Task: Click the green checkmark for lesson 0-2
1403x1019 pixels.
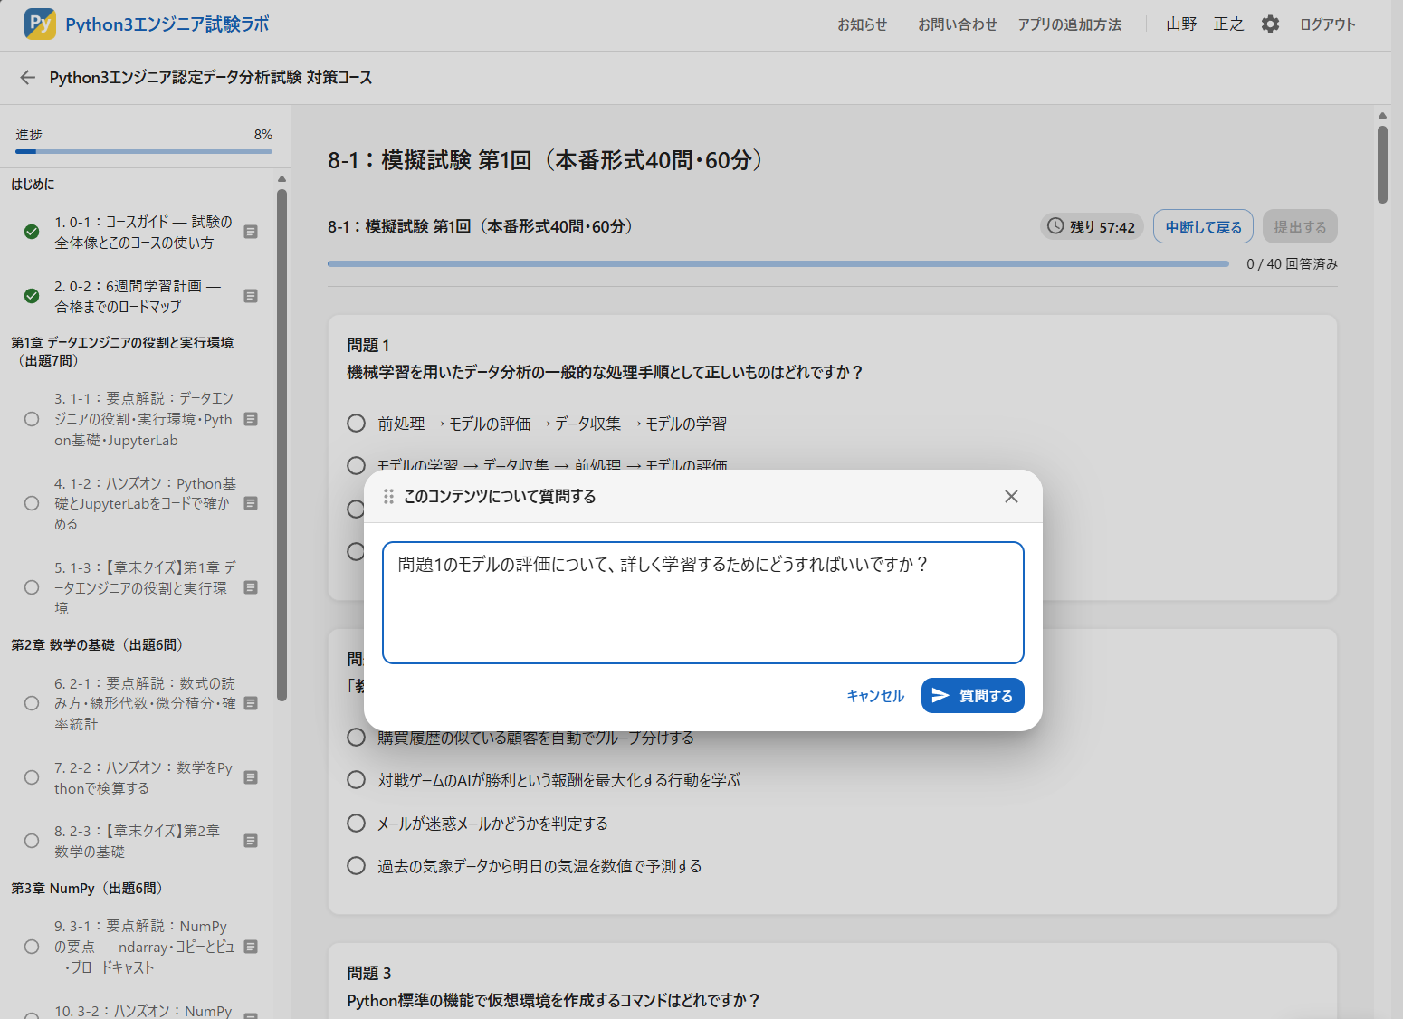Action: pyautogui.click(x=32, y=296)
